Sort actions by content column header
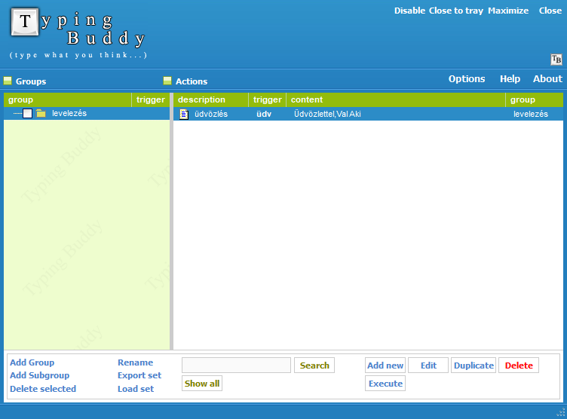The image size is (567, 419). (395, 99)
